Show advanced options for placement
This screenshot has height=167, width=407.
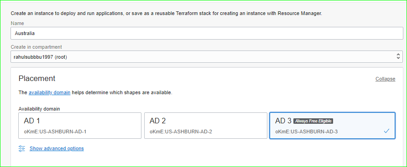pos(57,148)
